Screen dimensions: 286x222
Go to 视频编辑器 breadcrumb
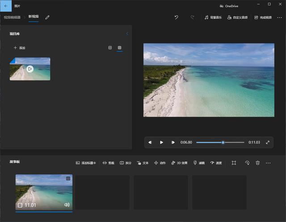[x=12, y=17]
